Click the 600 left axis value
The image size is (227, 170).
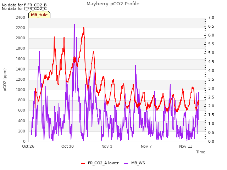tap(22, 110)
